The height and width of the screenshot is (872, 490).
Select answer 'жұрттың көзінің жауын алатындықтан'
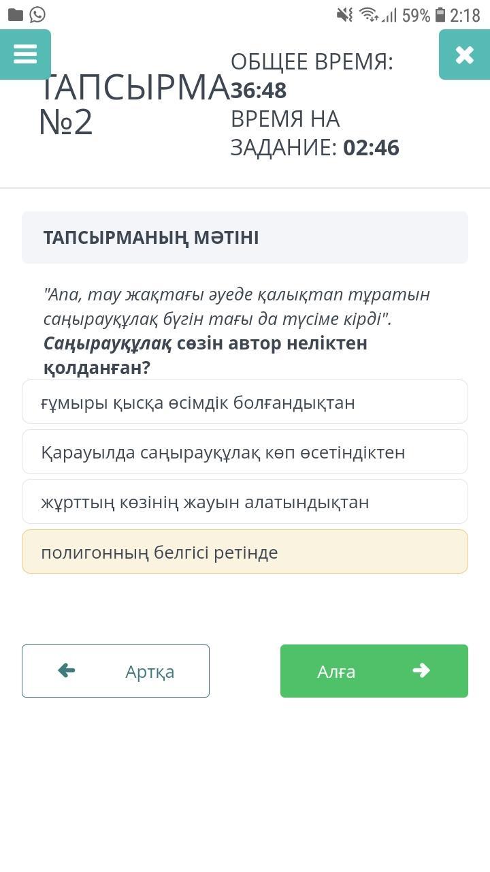click(x=245, y=502)
